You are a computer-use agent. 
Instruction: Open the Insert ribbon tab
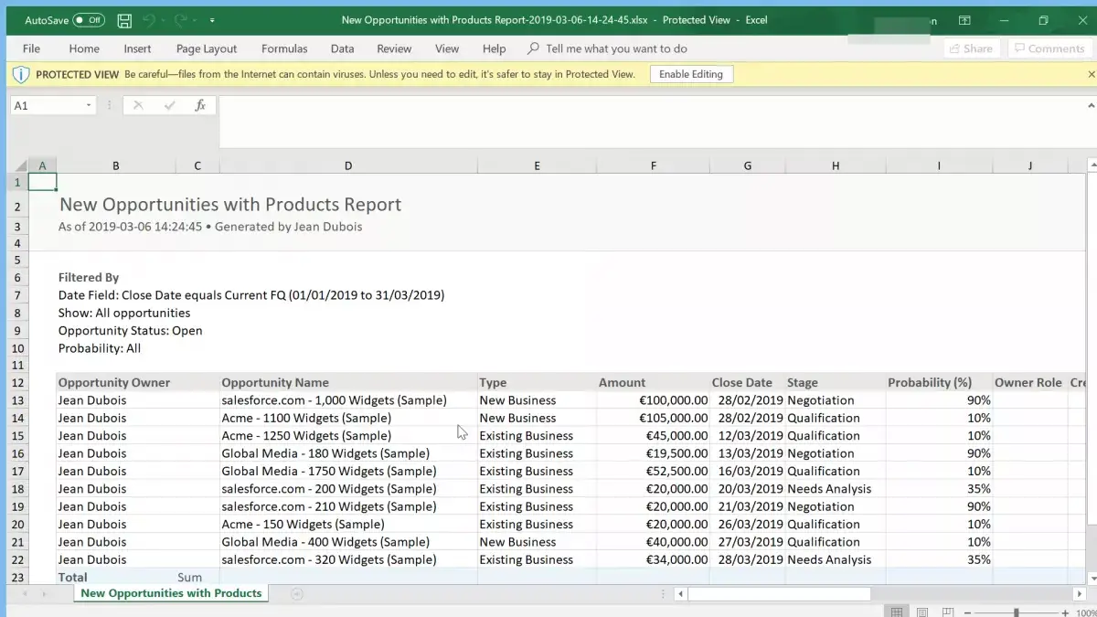click(x=137, y=48)
